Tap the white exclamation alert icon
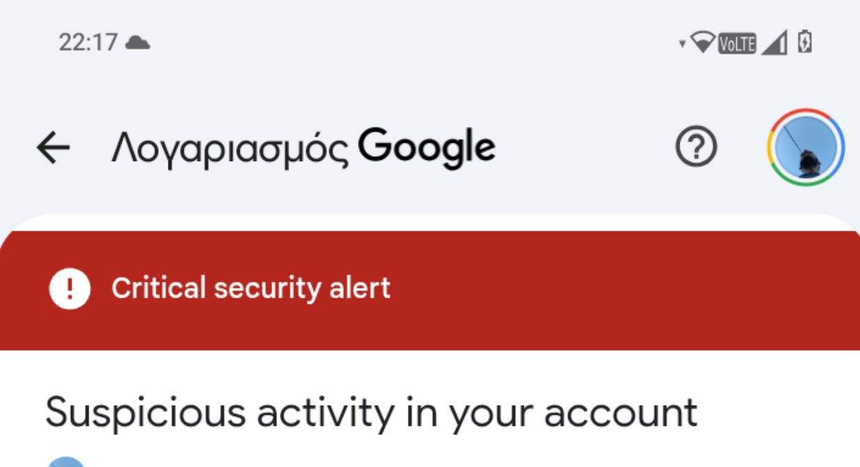 70,289
